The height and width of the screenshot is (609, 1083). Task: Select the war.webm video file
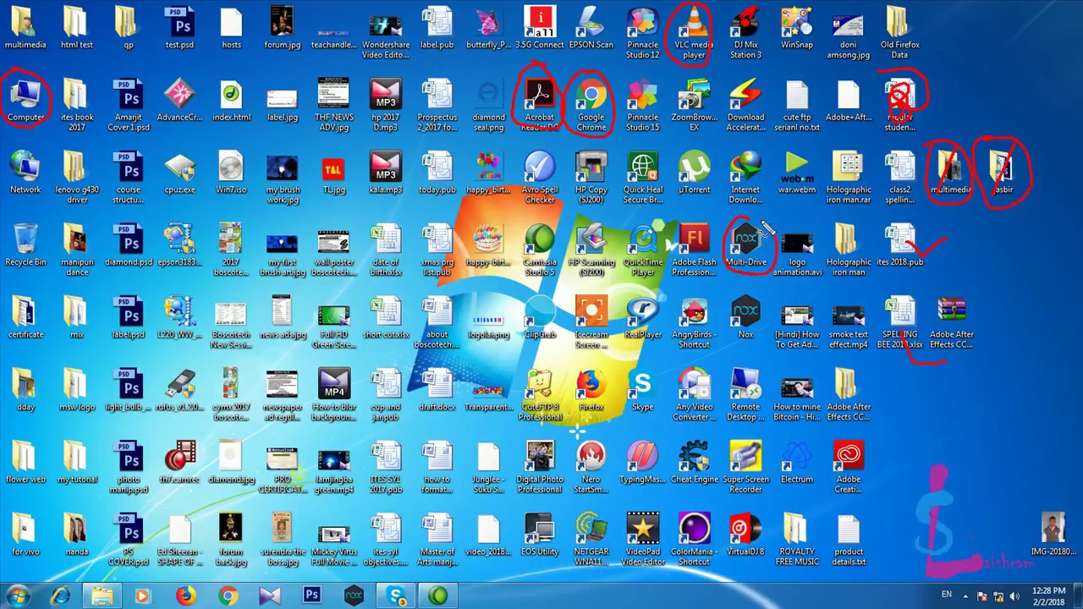(x=797, y=173)
